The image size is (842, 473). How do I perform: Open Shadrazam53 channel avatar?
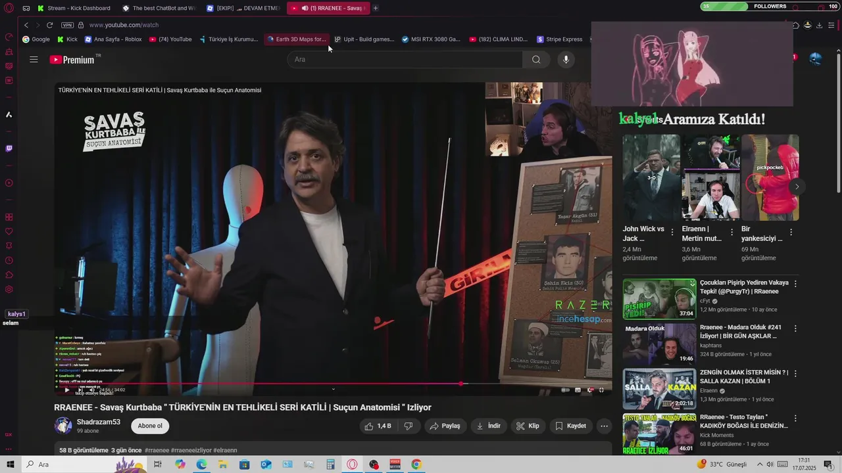(63, 426)
